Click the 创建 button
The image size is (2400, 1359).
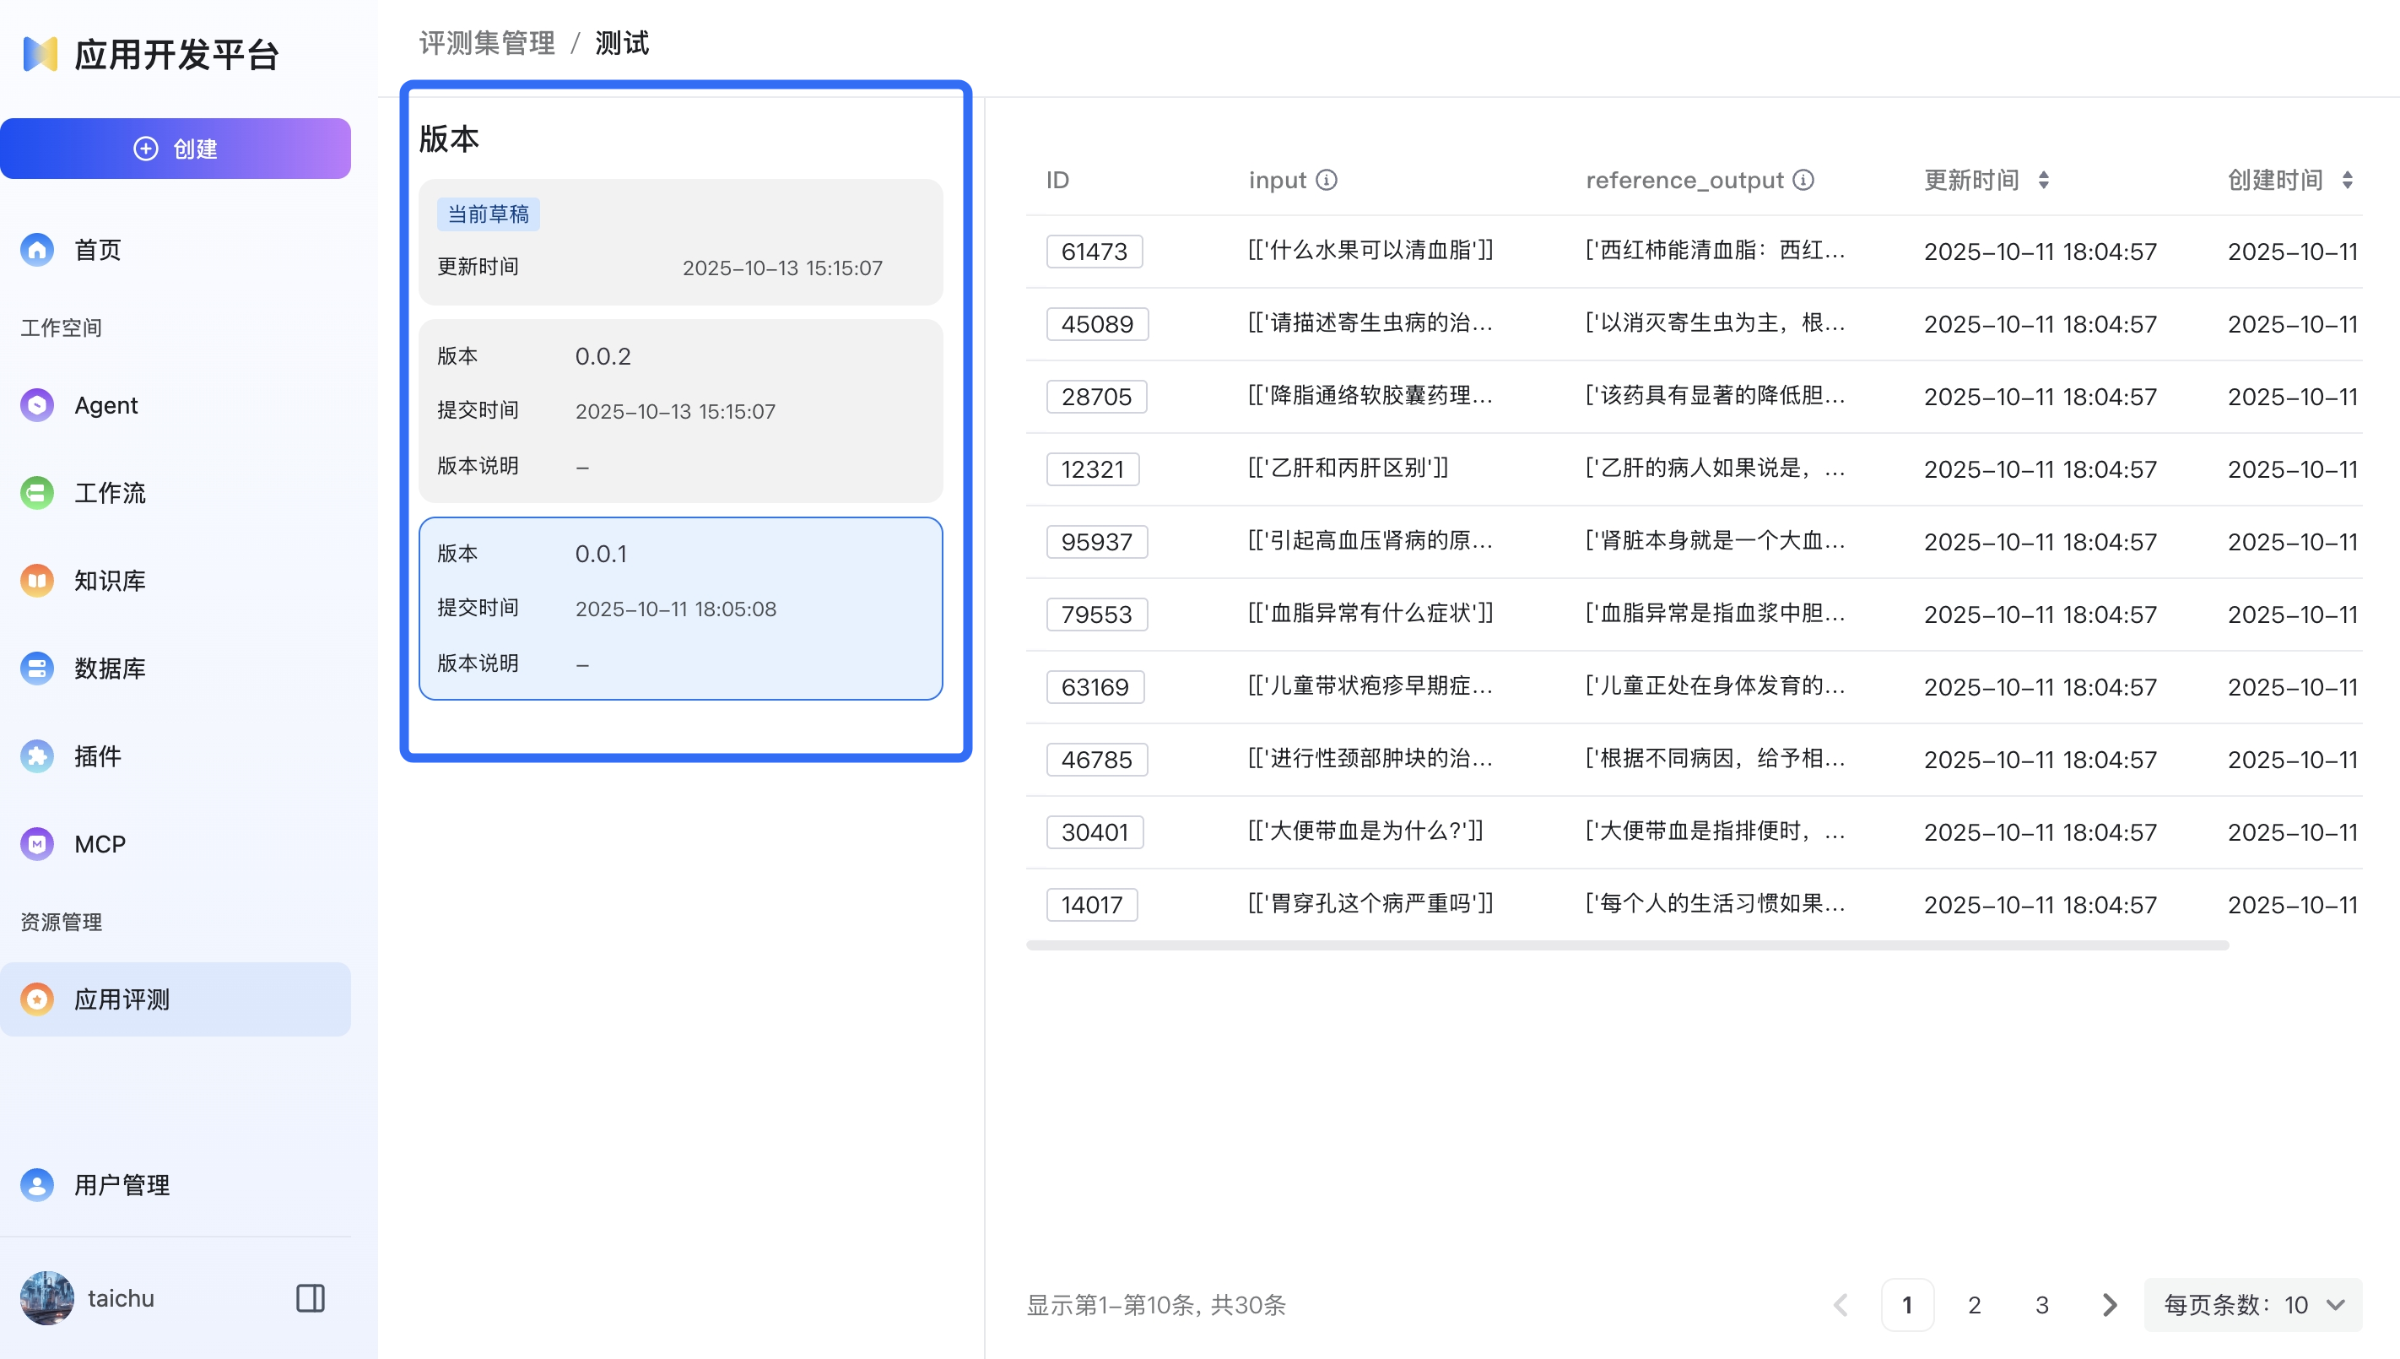pyautogui.click(x=176, y=148)
